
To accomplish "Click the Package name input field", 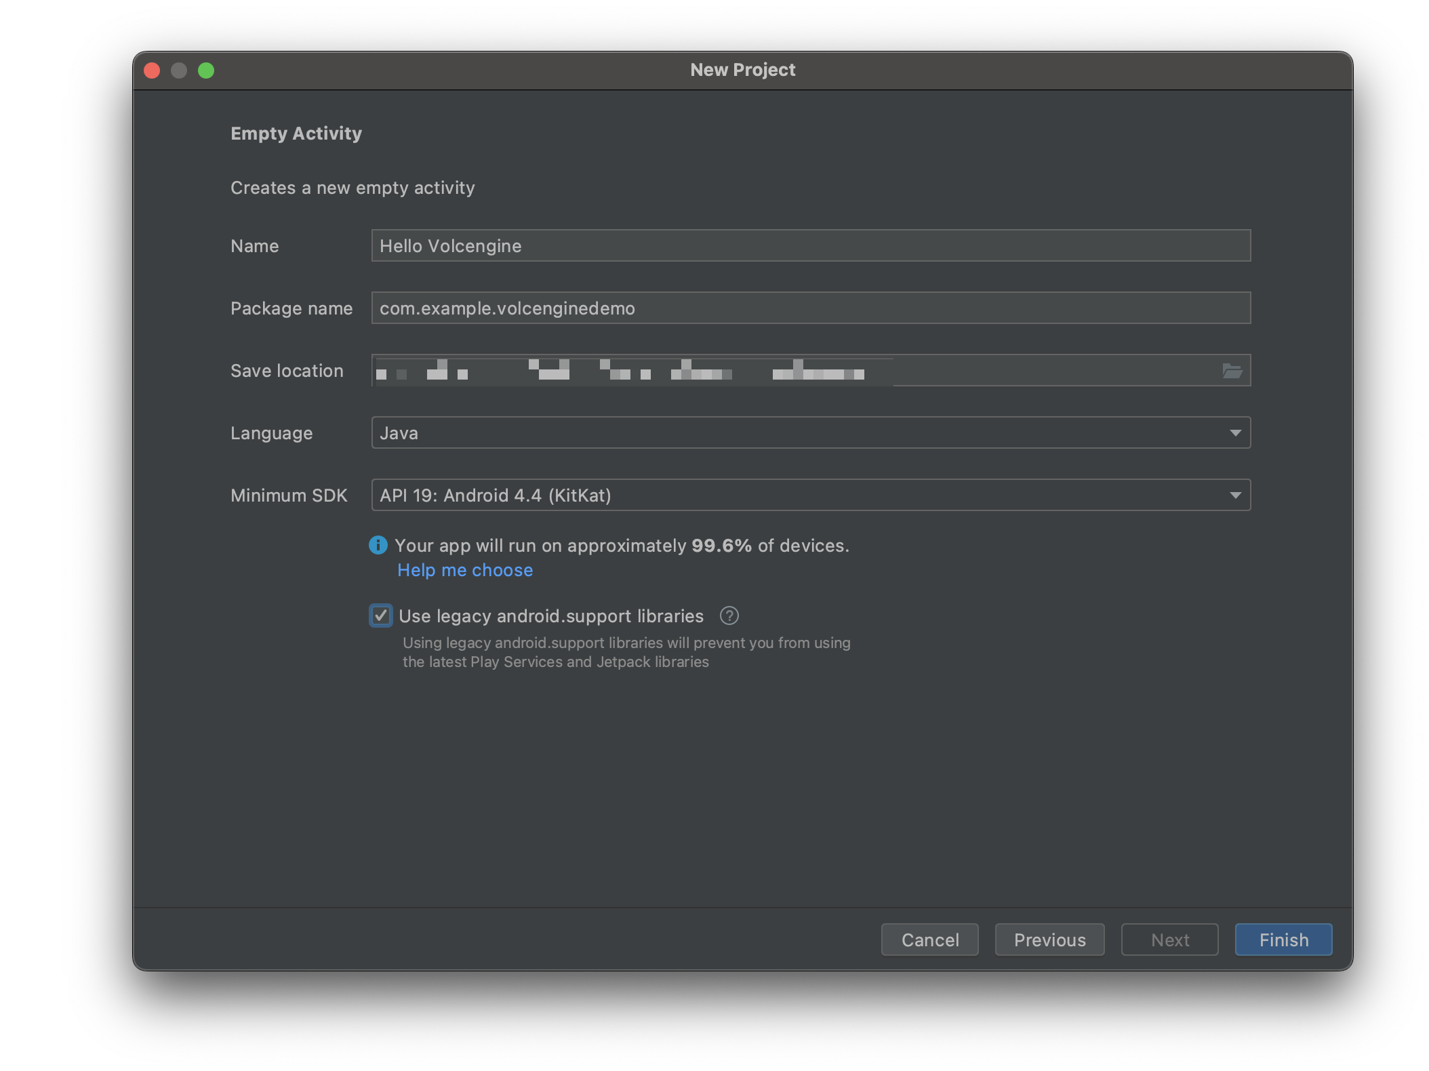I will pyautogui.click(x=811, y=308).
